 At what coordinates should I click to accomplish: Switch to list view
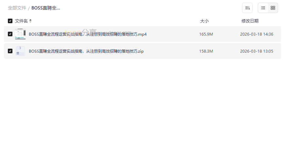click(x=263, y=8)
